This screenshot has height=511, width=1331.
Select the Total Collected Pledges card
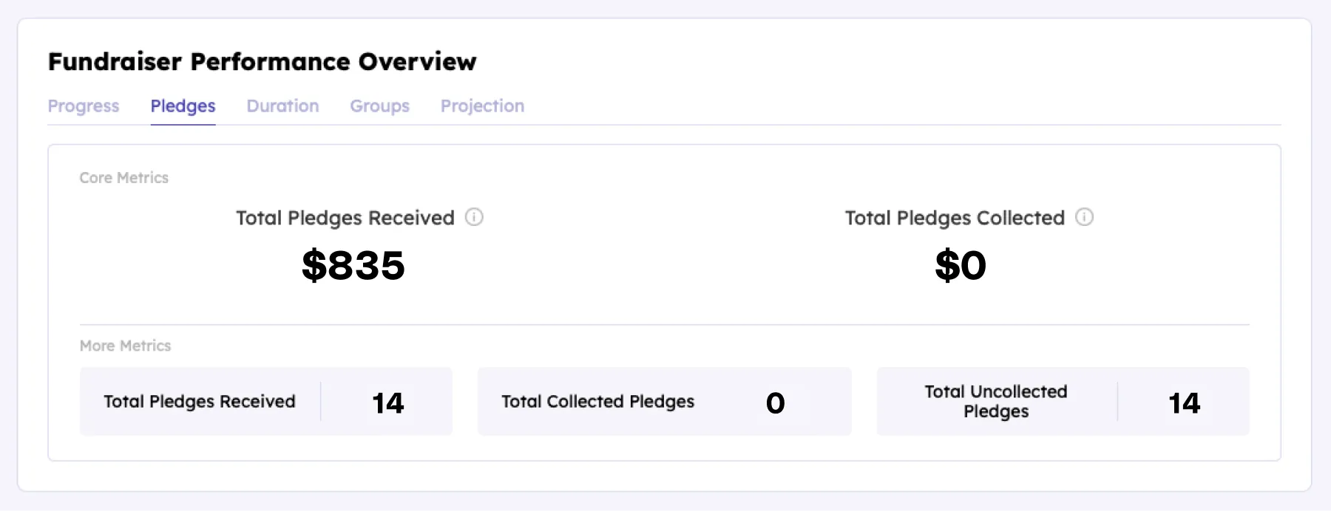[x=664, y=401]
